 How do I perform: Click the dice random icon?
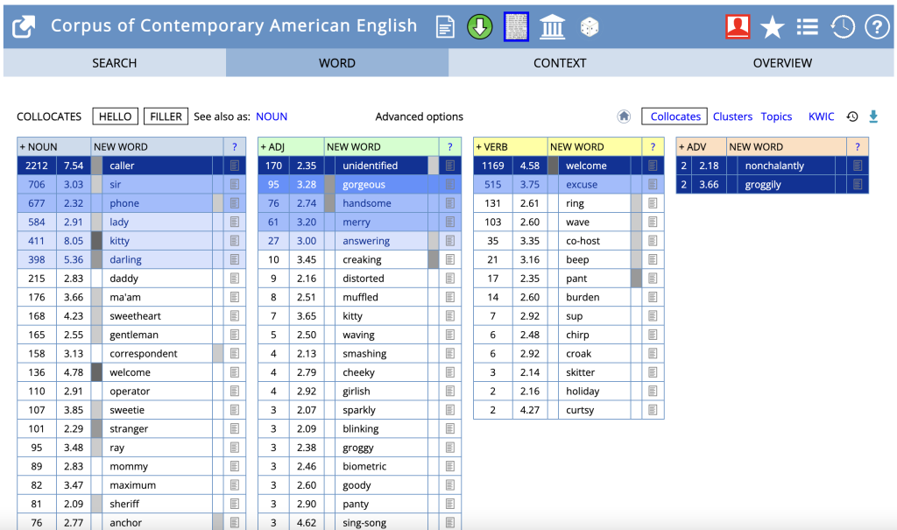(x=590, y=27)
